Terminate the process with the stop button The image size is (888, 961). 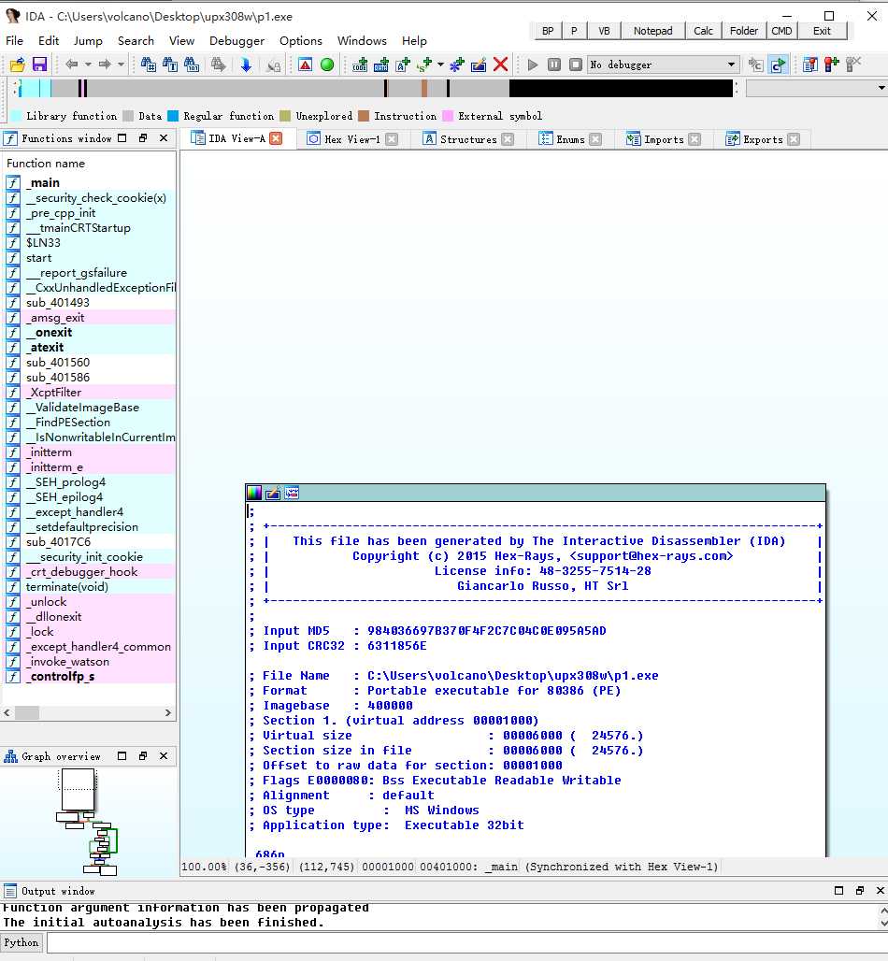(576, 65)
